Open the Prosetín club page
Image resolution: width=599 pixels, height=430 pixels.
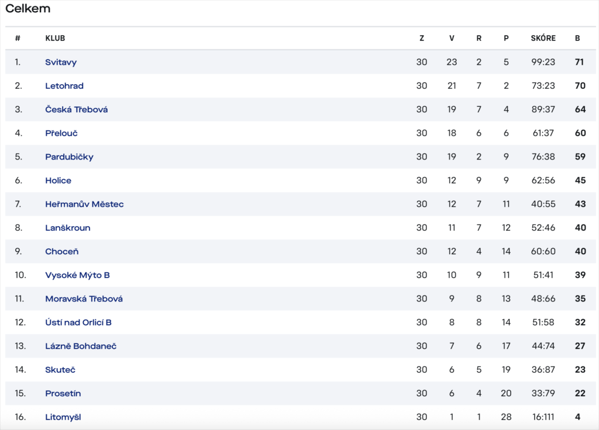click(63, 393)
